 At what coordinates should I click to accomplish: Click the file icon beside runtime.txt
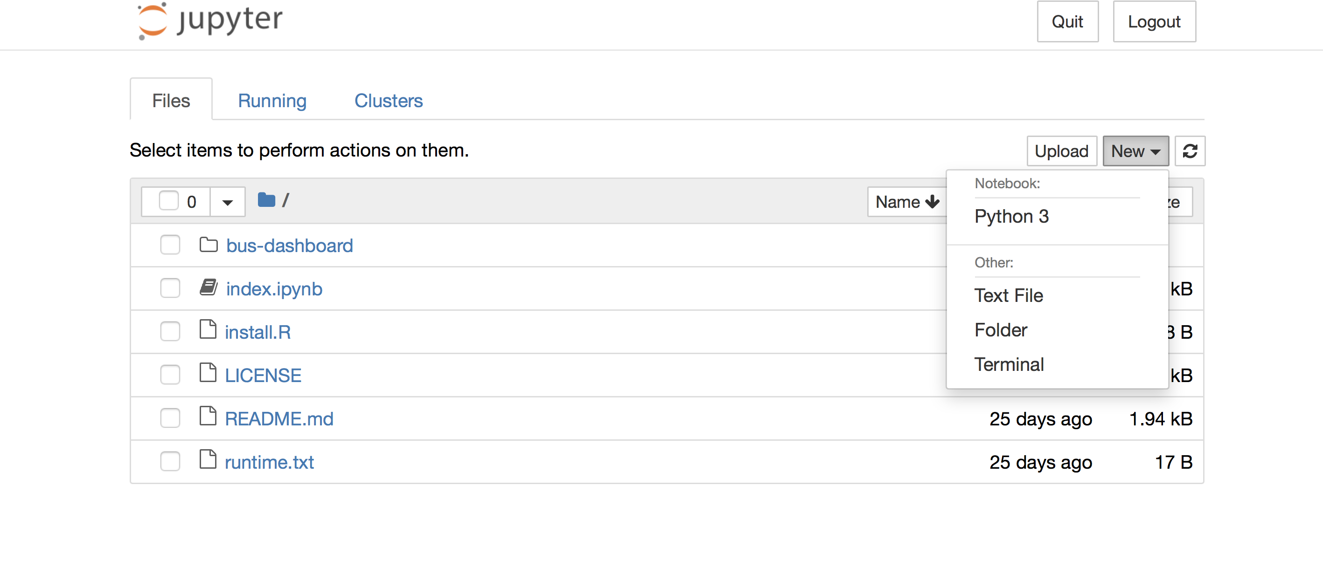(209, 460)
